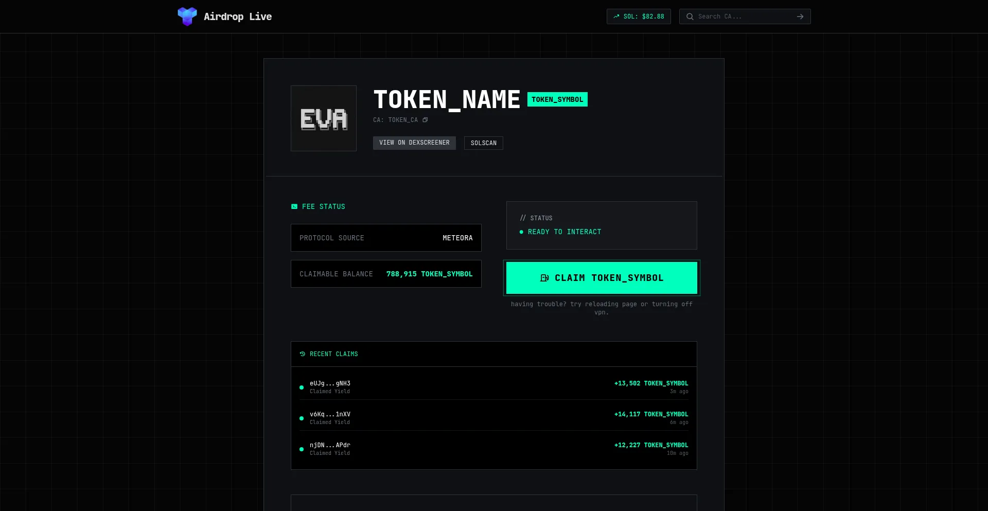Image resolution: width=988 pixels, height=511 pixels.
Task: Select claim row eUJg...gNH3
Action: pos(494,387)
